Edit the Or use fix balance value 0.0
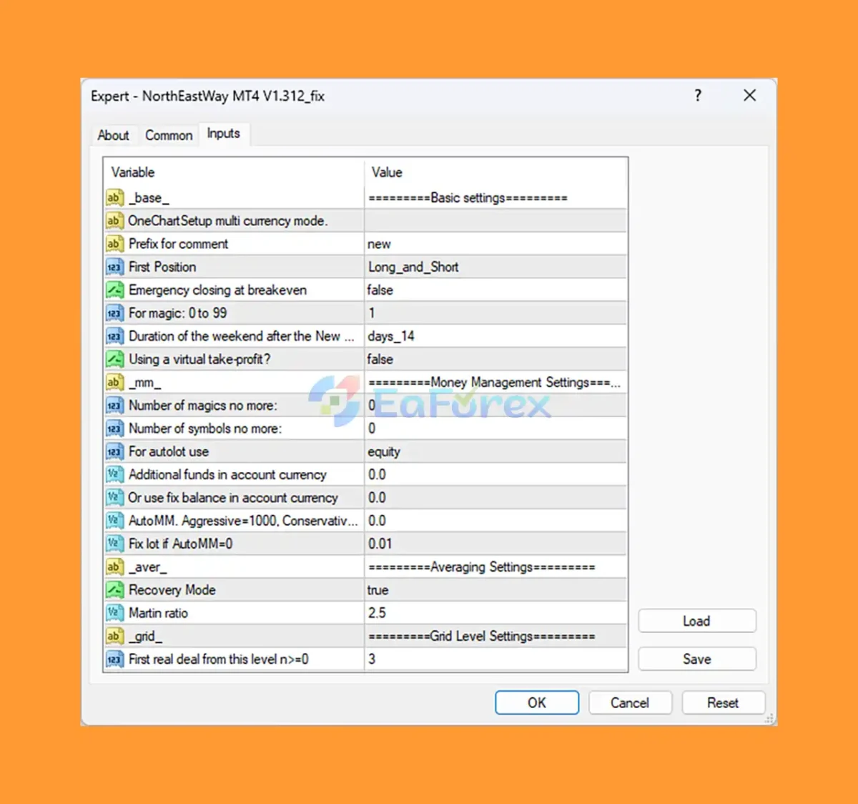This screenshot has height=804, width=858. coord(495,497)
